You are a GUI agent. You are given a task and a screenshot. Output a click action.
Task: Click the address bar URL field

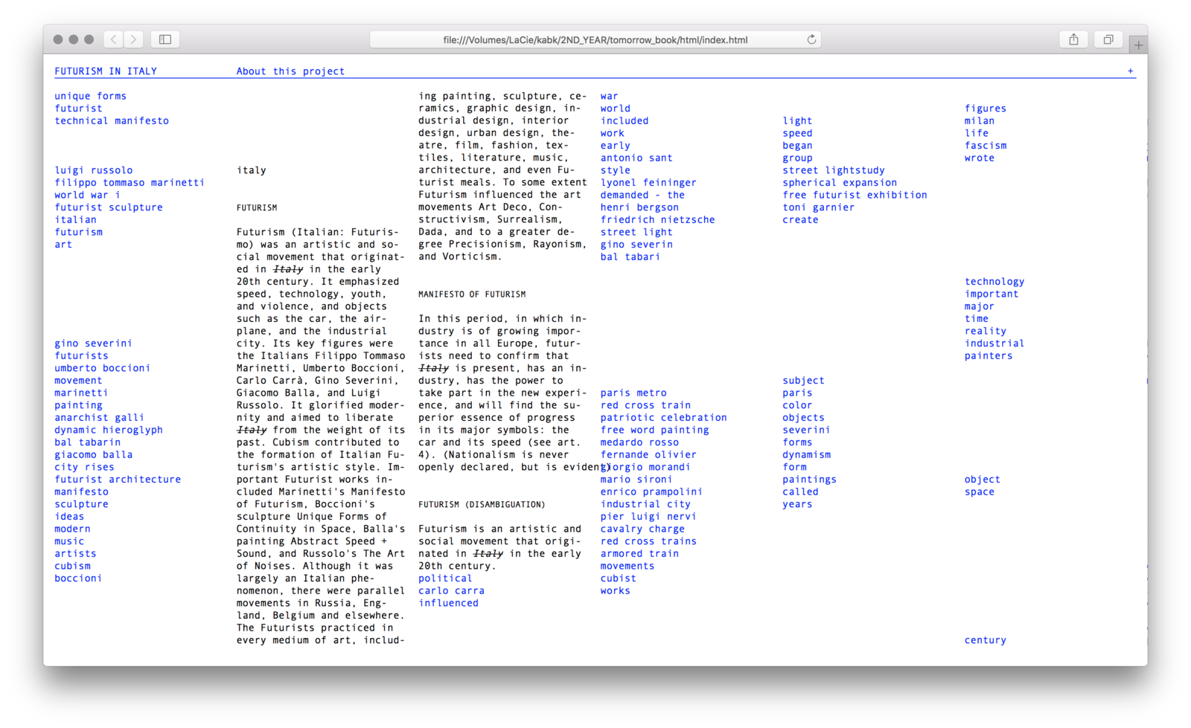594,40
